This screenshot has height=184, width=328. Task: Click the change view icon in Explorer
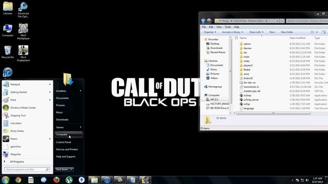[x=312, y=32]
